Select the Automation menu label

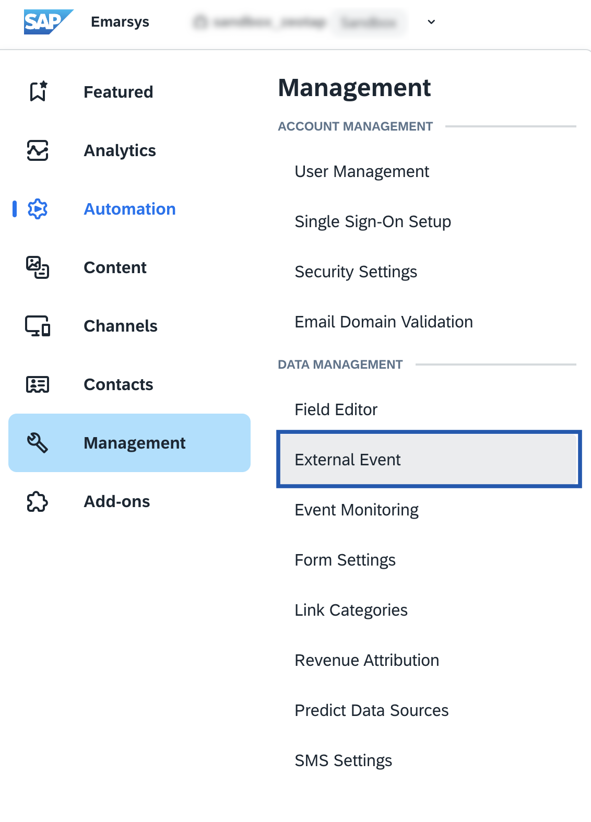130,209
